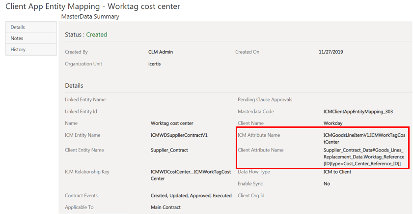Click the 'Created' status value
The image size is (413, 214).
pyautogui.click(x=97, y=34)
